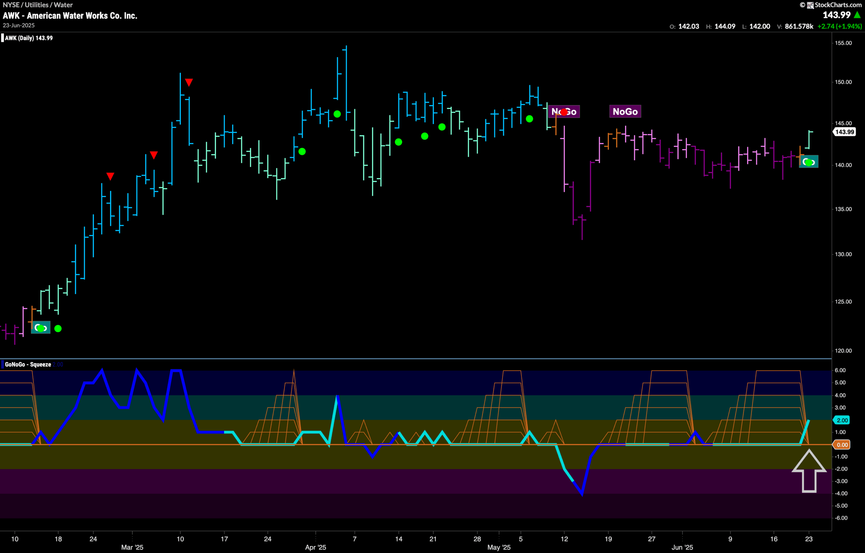Image resolution: width=865 pixels, height=553 pixels.
Task: Click the 27 date label in May
Action: click(652, 539)
